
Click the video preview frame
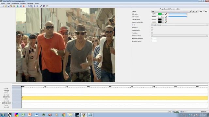(x=65, y=45)
